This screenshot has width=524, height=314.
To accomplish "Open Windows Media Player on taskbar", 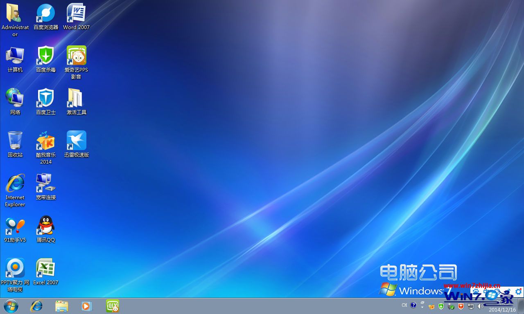I will [x=86, y=306].
